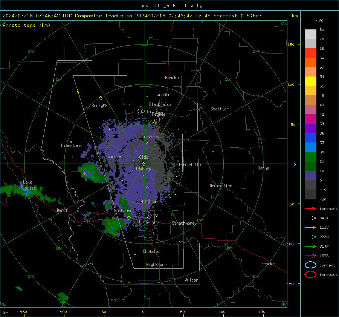Click the orange 111V arrow icon
This screenshot has width=339, height=317.
[x=310, y=227]
